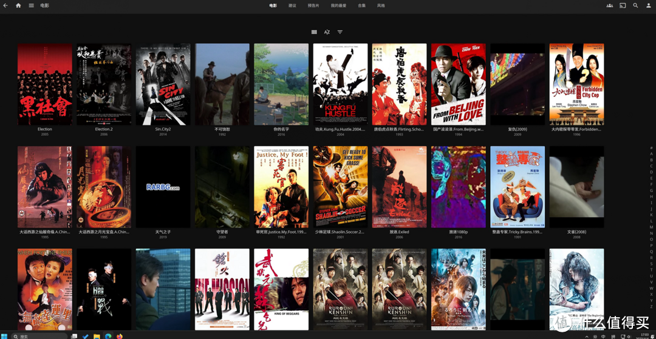656x339 pixels.
Task: Open The Mission movie poster
Action: point(222,290)
